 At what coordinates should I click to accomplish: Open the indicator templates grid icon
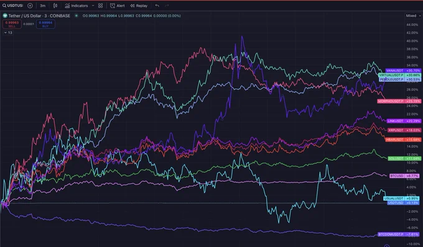[100, 6]
